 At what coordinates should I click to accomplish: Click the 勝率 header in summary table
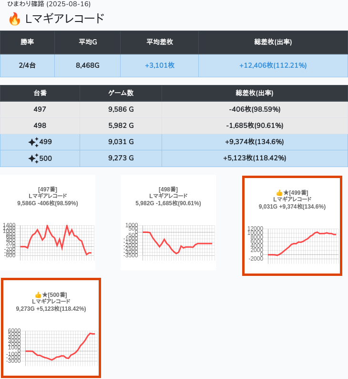click(x=27, y=42)
